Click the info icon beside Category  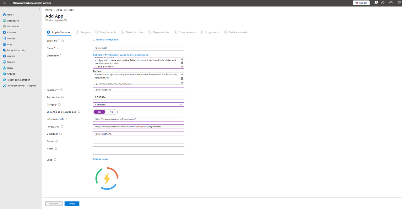[x=59, y=104]
